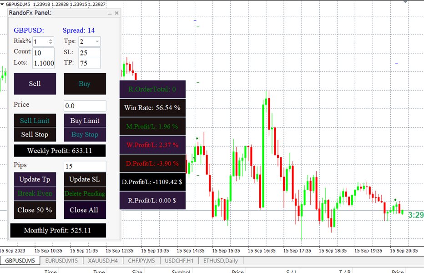This screenshot has width=424, height=273.
Task: Click Delete Pending button
Action: click(x=85, y=193)
